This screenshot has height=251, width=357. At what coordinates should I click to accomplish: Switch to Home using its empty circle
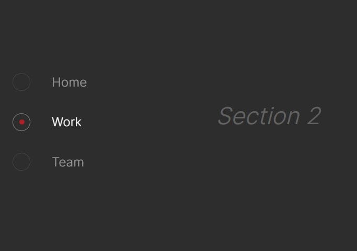21,82
